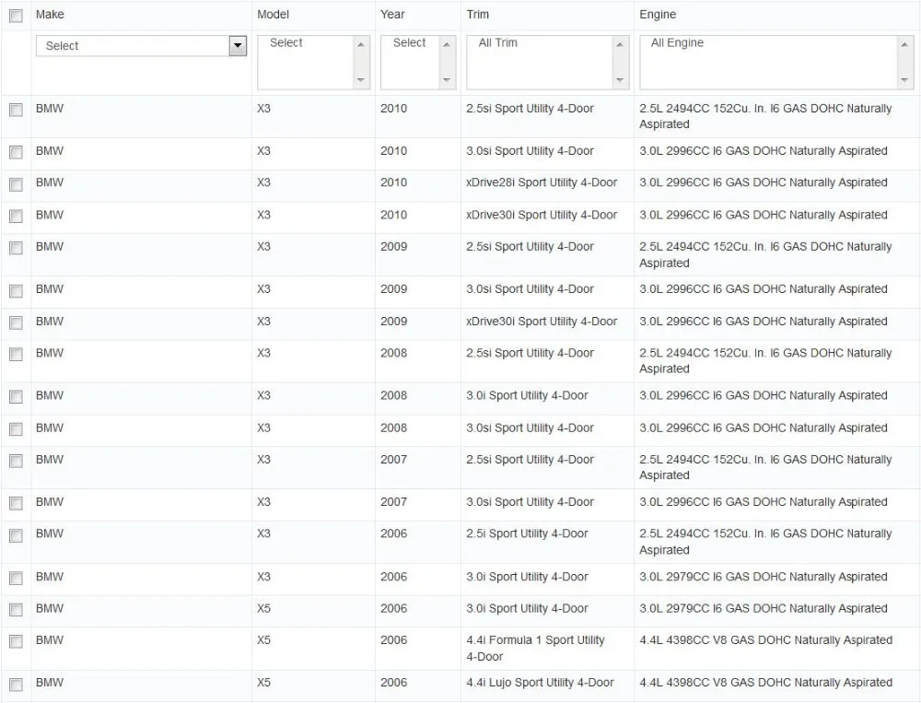
Task: Click the Trim list scroll down arrow
Action: click(x=620, y=80)
